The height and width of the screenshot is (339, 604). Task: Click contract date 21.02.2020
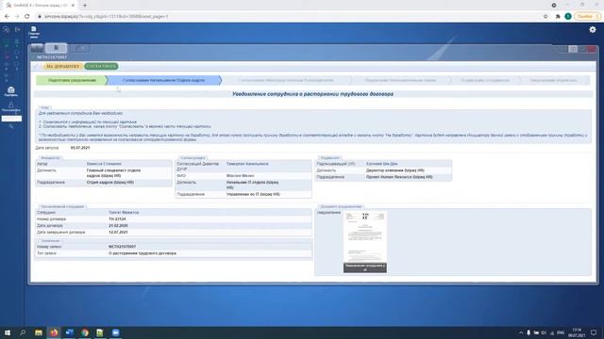(118, 226)
